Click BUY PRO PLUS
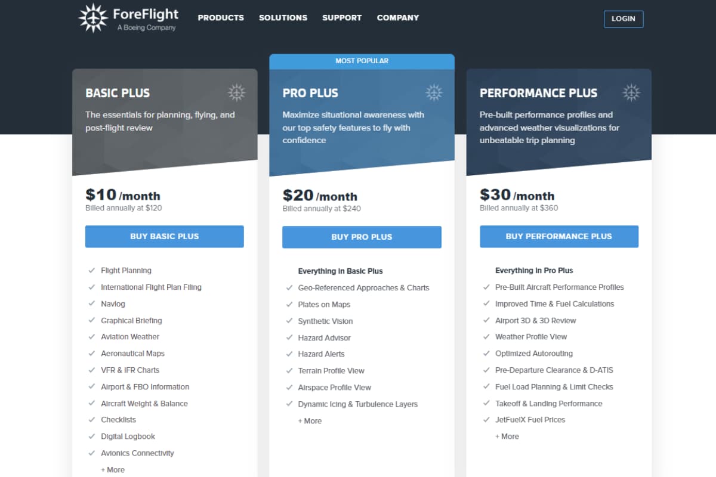The height and width of the screenshot is (477, 716). click(x=362, y=237)
